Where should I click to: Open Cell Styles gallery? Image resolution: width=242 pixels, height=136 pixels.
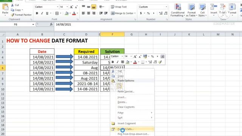[202, 10]
